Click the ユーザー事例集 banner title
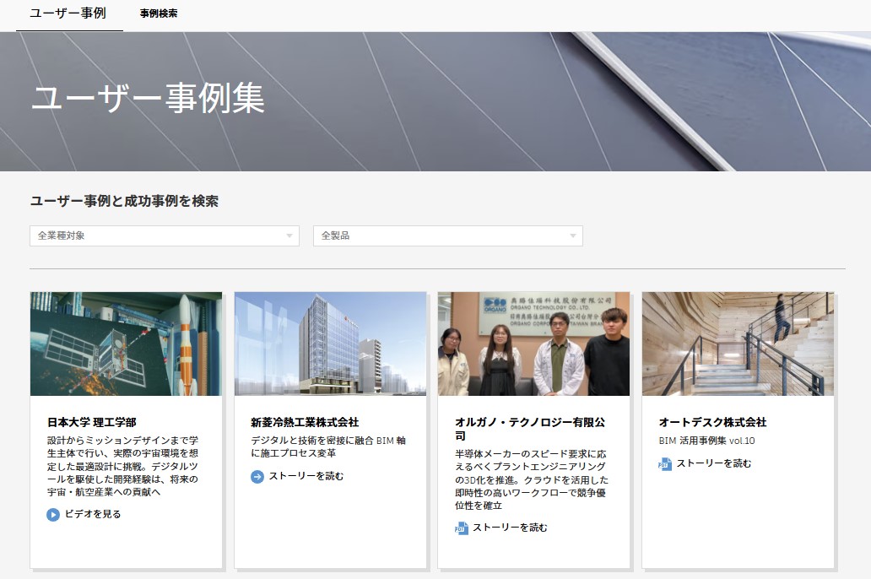 click(148, 98)
